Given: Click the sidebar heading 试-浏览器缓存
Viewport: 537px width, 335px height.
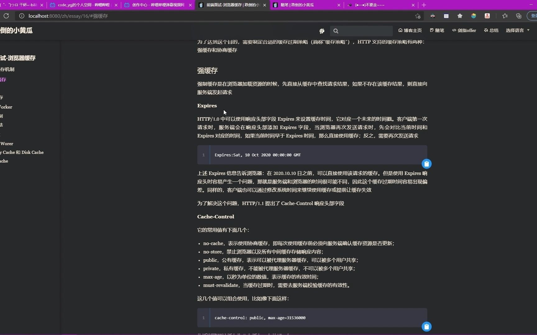Looking at the screenshot, I should click(x=18, y=58).
